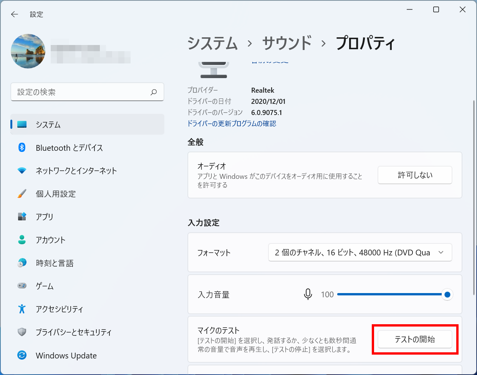Screen dimensions: 477x375
Task: Click the search magnifier icon
Action: [154, 92]
